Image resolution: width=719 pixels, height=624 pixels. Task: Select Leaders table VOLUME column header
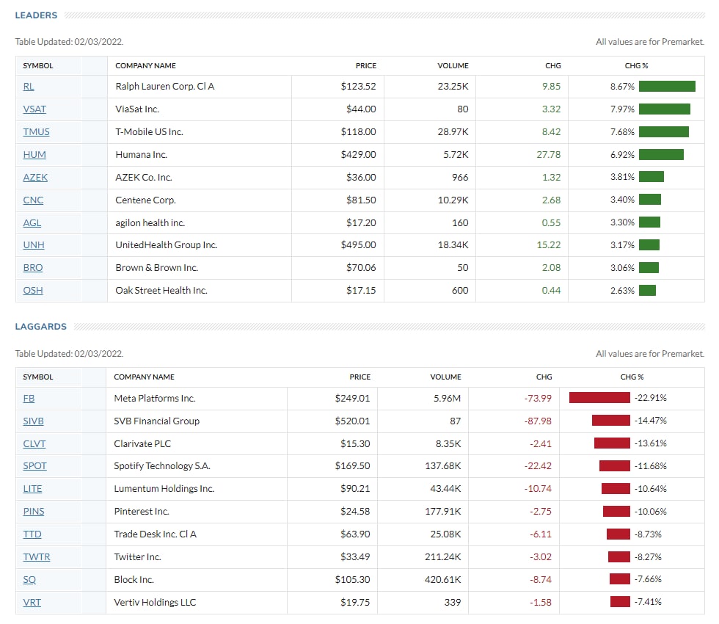pyautogui.click(x=453, y=65)
